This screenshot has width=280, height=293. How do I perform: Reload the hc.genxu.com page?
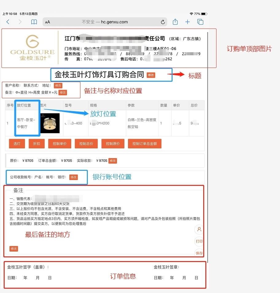coord(163,22)
